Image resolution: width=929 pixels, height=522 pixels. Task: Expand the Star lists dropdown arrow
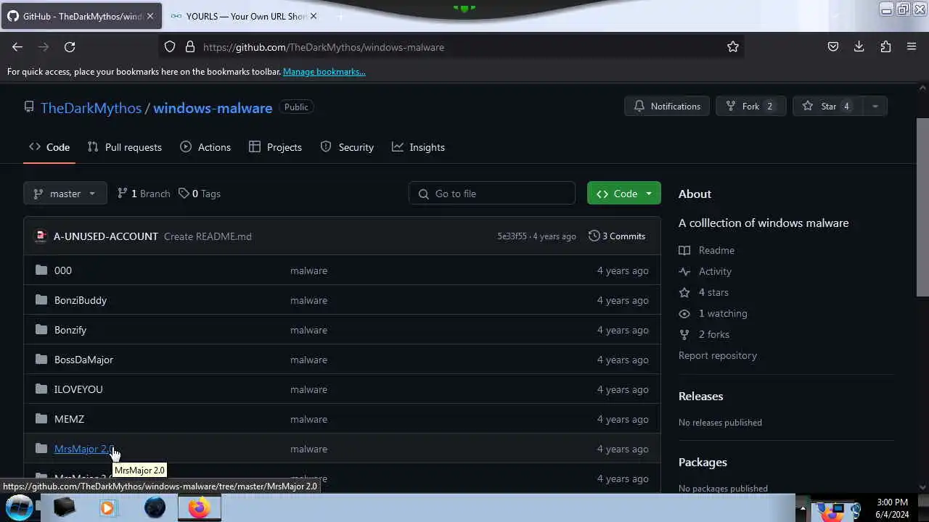point(875,107)
